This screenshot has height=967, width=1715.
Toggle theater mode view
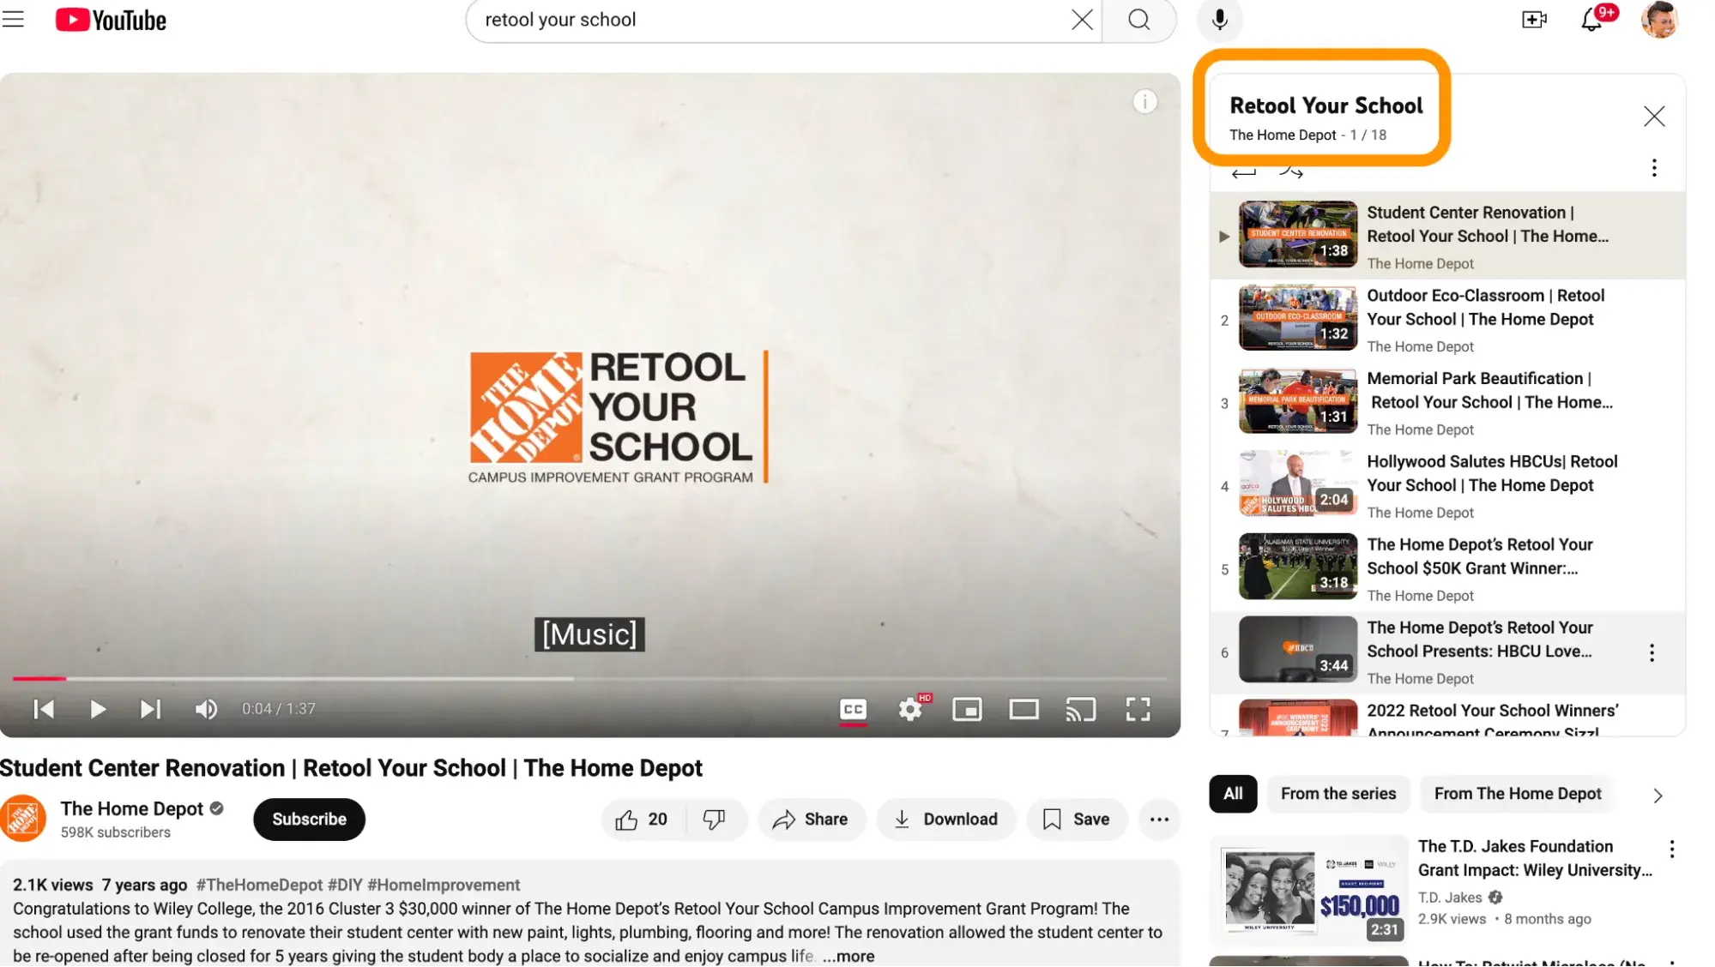tap(1024, 709)
